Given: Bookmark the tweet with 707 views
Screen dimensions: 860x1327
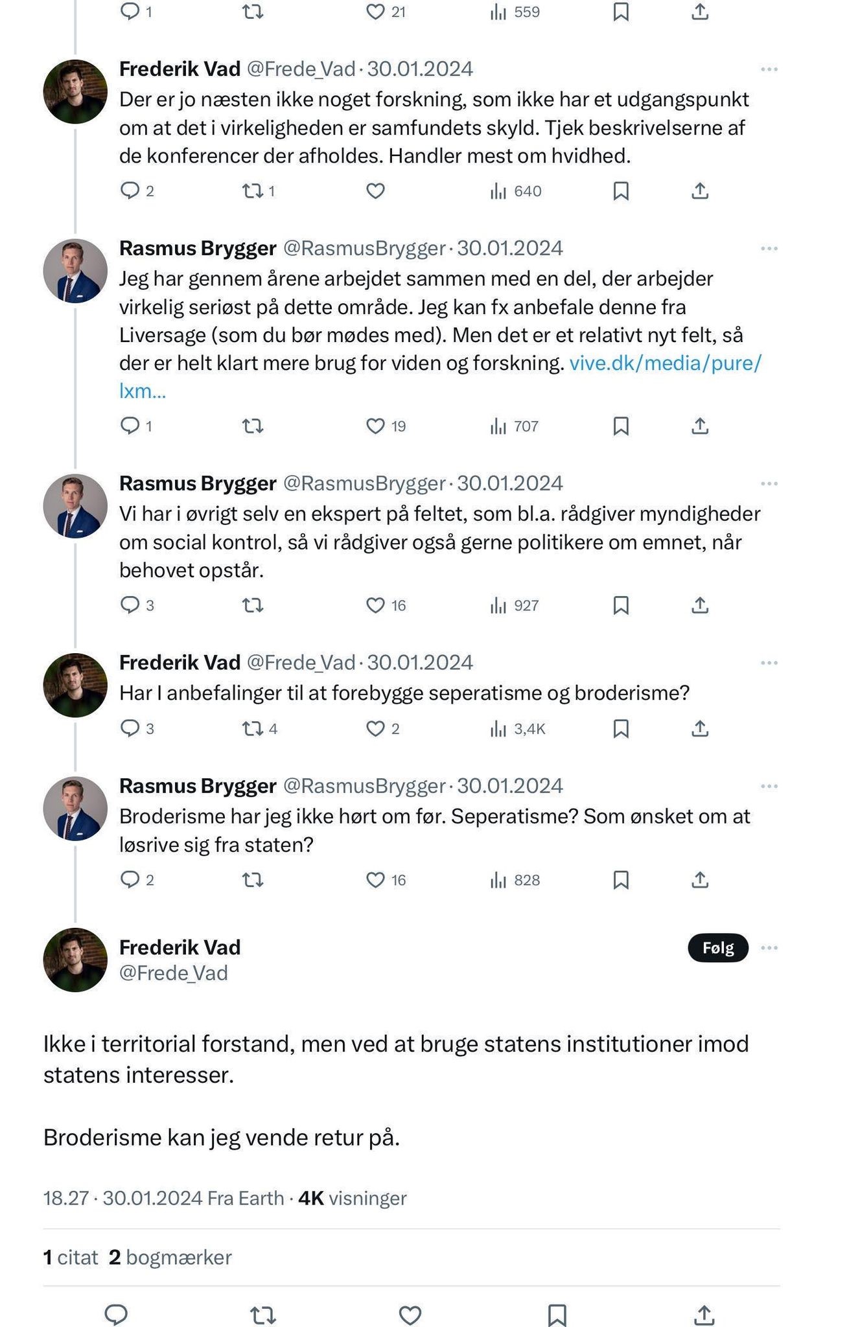Looking at the screenshot, I should coord(621,426).
